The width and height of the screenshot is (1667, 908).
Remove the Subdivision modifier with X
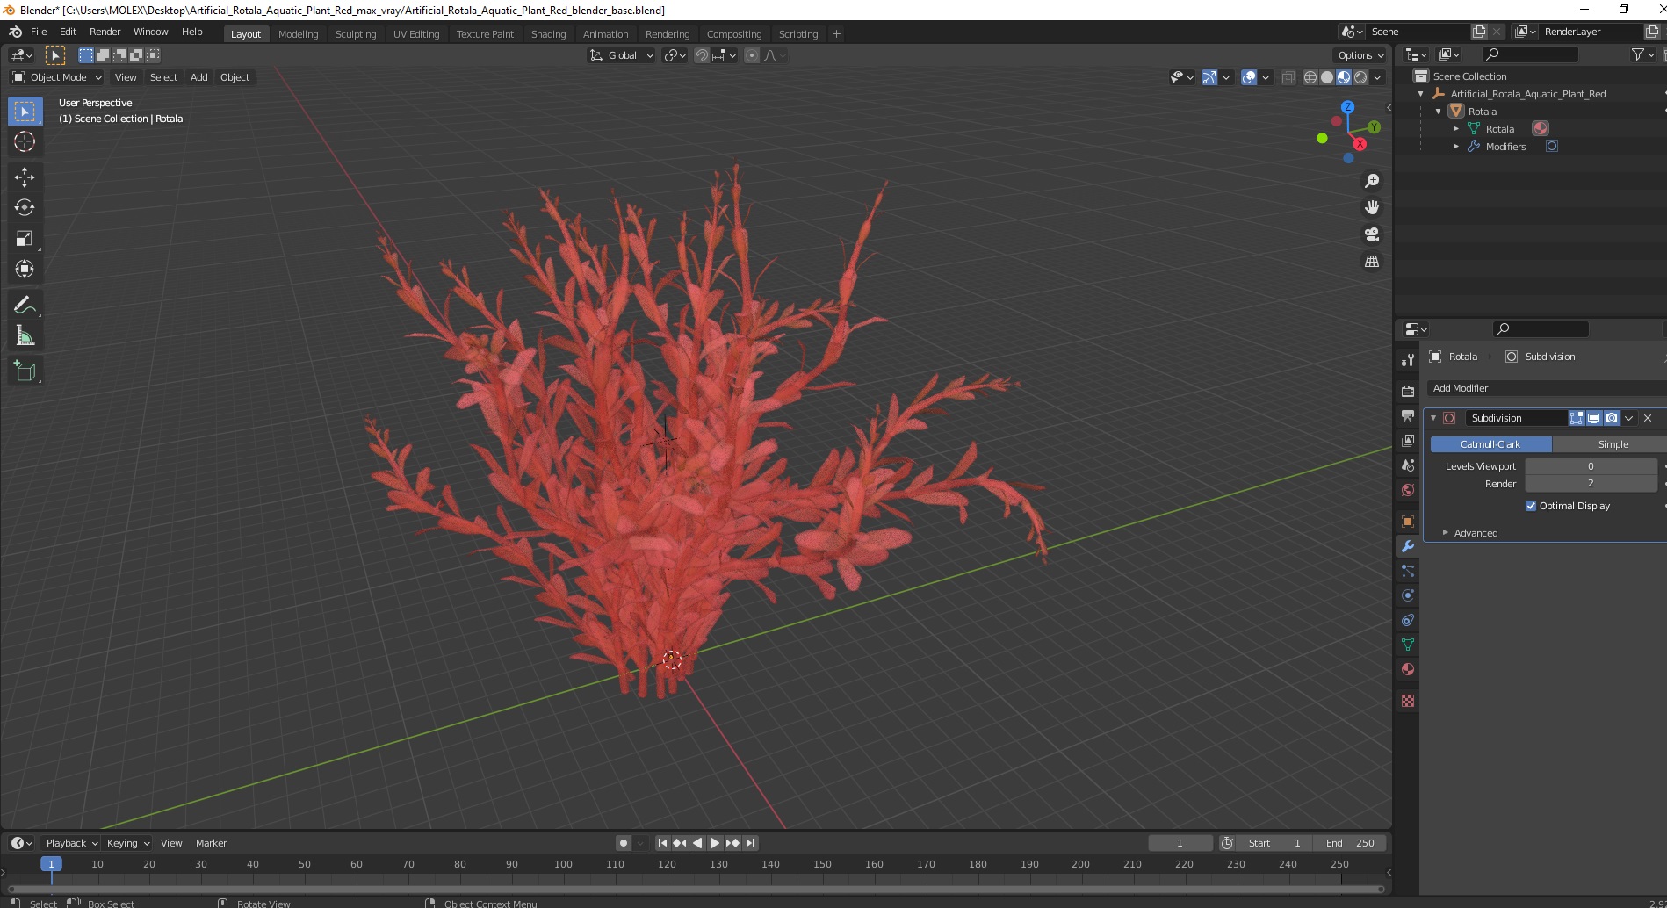pos(1649,418)
